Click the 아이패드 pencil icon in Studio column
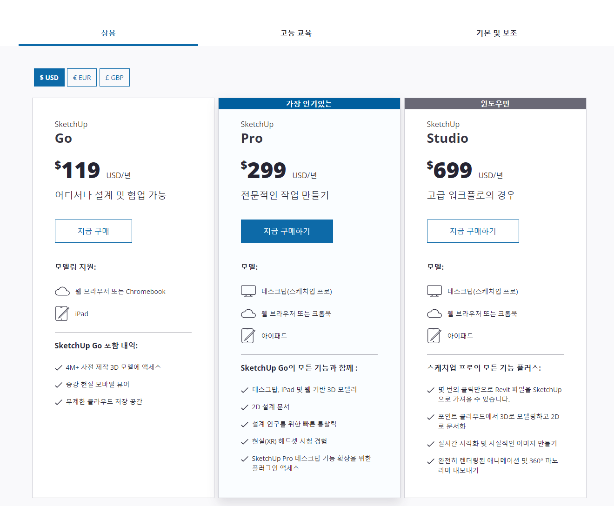Screen dimensions: 614x506 (x=434, y=335)
